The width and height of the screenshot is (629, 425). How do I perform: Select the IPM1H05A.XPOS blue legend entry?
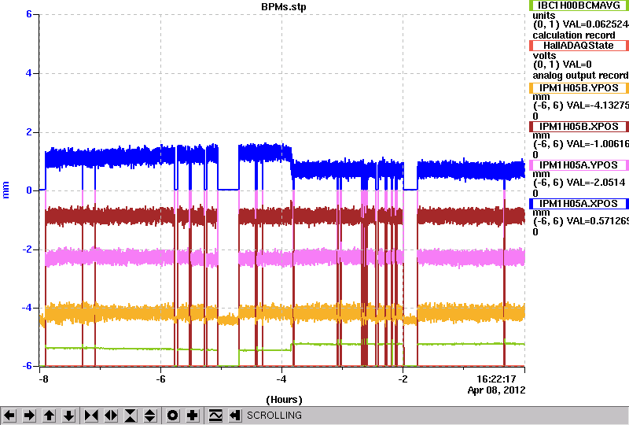tap(579, 204)
